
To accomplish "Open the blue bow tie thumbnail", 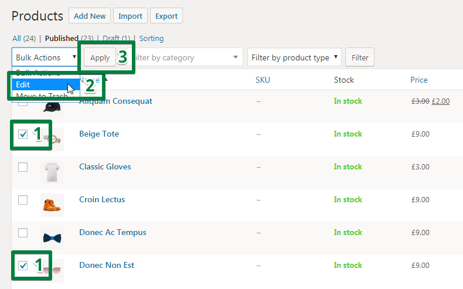I will (52, 238).
